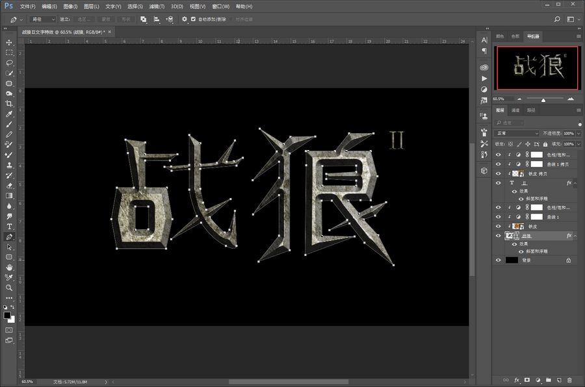The width and height of the screenshot is (585, 387).
Task: Toggle visibility of the 曲线 1 layer
Action: pos(499,216)
